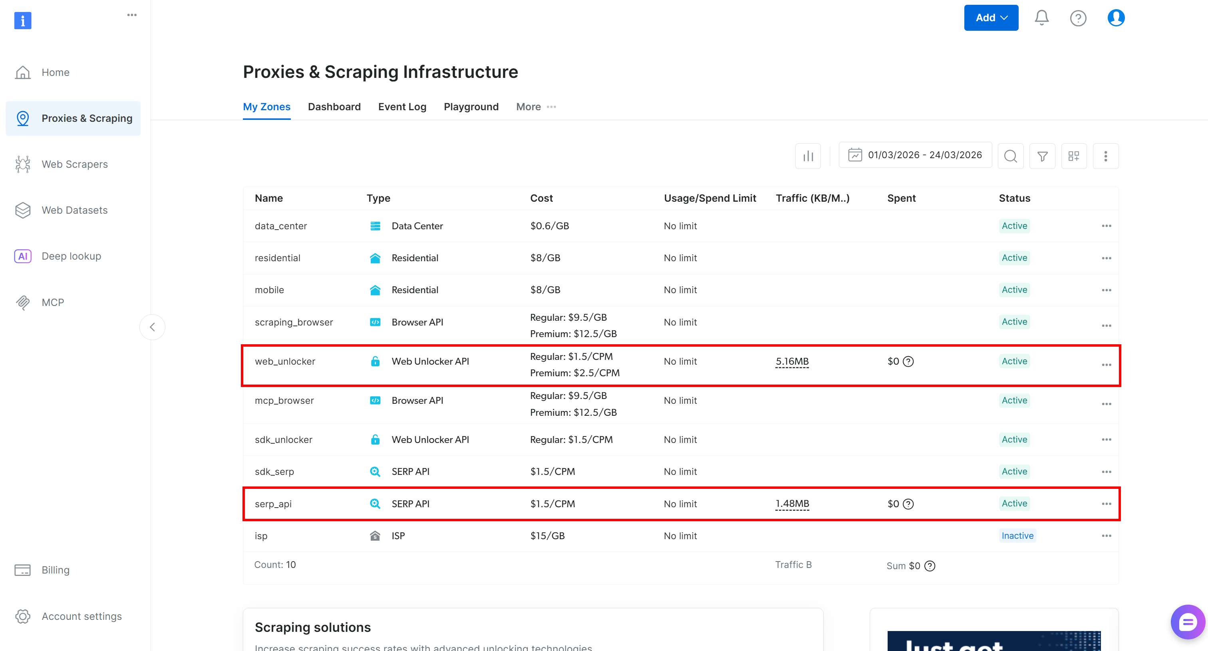Open the notifications bell
This screenshot has width=1208, height=651.
pyautogui.click(x=1041, y=18)
